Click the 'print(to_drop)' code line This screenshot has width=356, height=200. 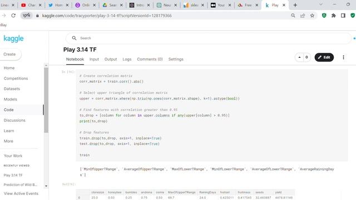(93, 121)
